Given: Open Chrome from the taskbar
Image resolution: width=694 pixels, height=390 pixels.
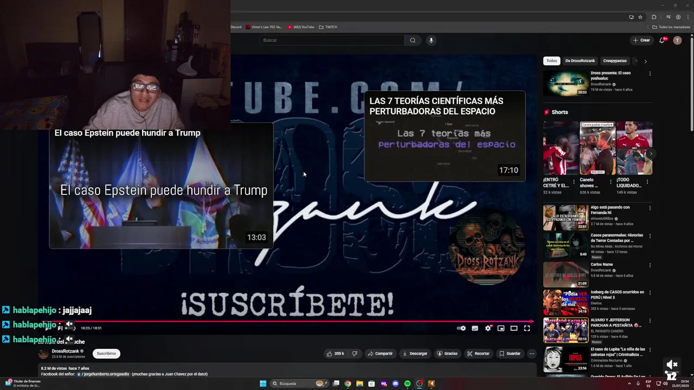Looking at the screenshot, I should pyautogui.click(x=348, y=383).
